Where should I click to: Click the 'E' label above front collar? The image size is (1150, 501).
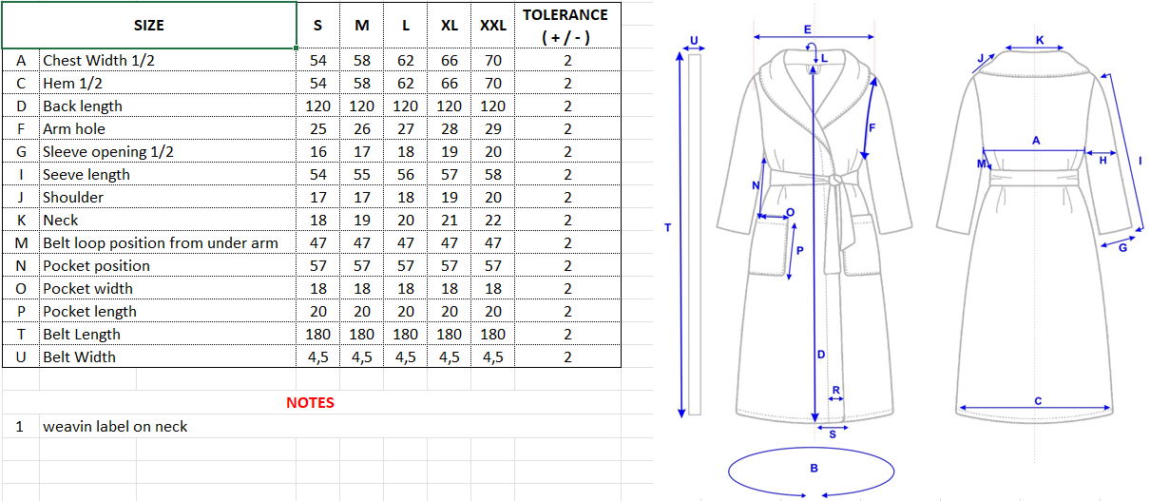pyautogui.click(x=808, y=29)
